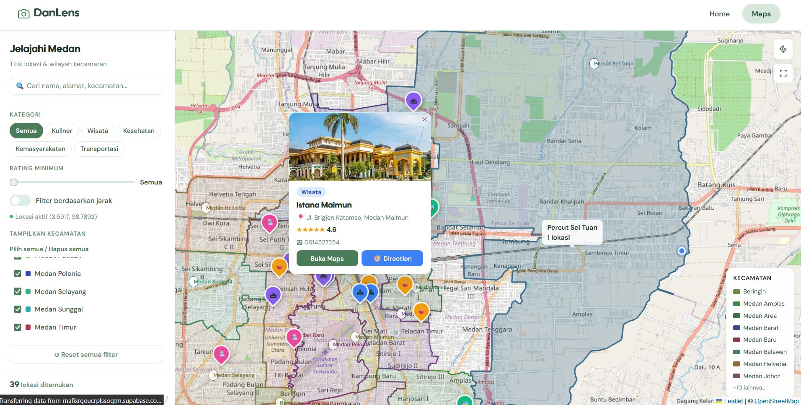The width and height of the screenshot is (801, 405).
Task: Click the Direction button
Action: pyautogui.click(x=392, y=259)
